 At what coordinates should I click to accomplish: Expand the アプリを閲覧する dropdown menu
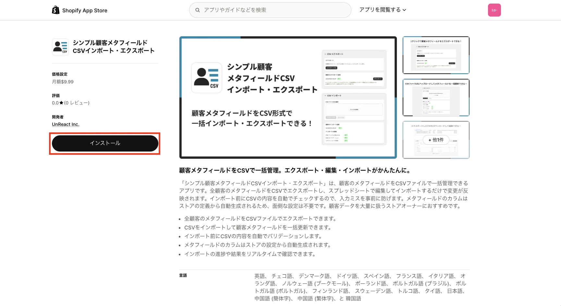[x=383, y=10]
